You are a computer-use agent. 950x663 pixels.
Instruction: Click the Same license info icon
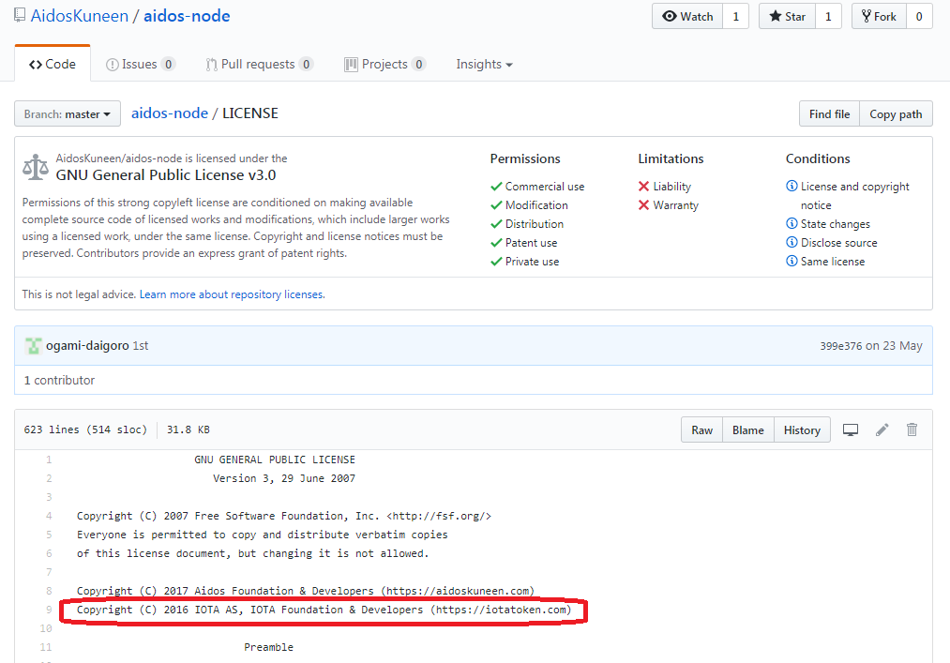[x=792, y=262]
